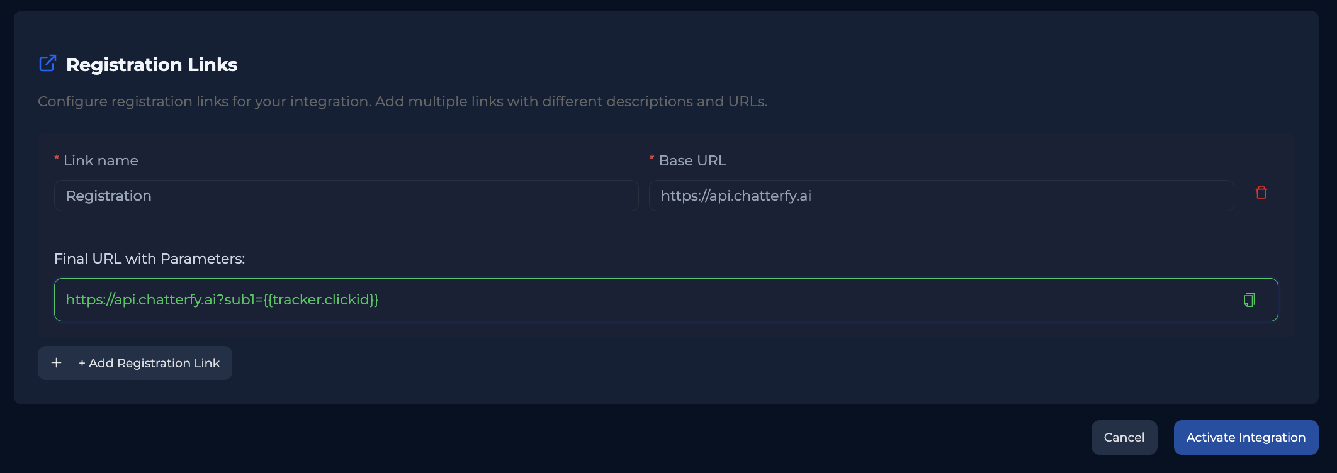Click the word Registration inside Link name field
1337x473 pixels.
pyautogui.click(x=108, y=196)
